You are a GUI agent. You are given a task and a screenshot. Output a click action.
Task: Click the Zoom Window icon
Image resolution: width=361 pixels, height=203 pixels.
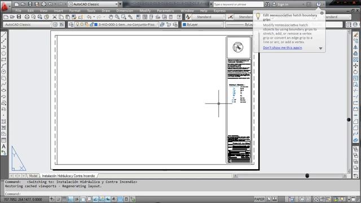coord(124,17)
